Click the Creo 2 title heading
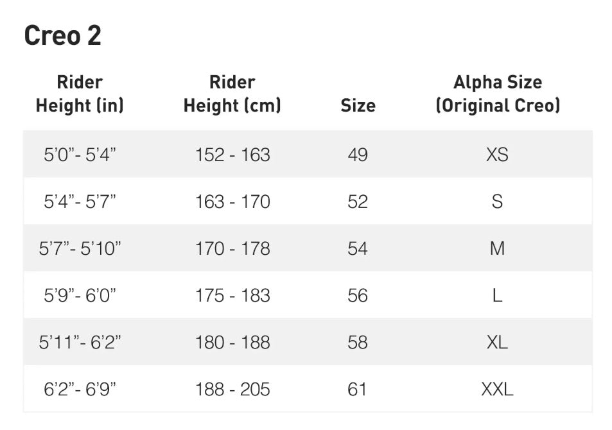This screenshot has width=612, height=430. (63, 36)
